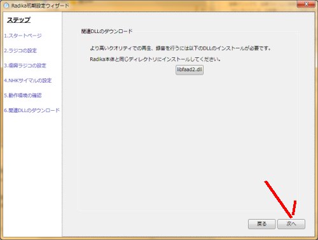Screen dimensions: 318x240
Task: Click the 次へ (Next) button
Action: pos(291,224)
